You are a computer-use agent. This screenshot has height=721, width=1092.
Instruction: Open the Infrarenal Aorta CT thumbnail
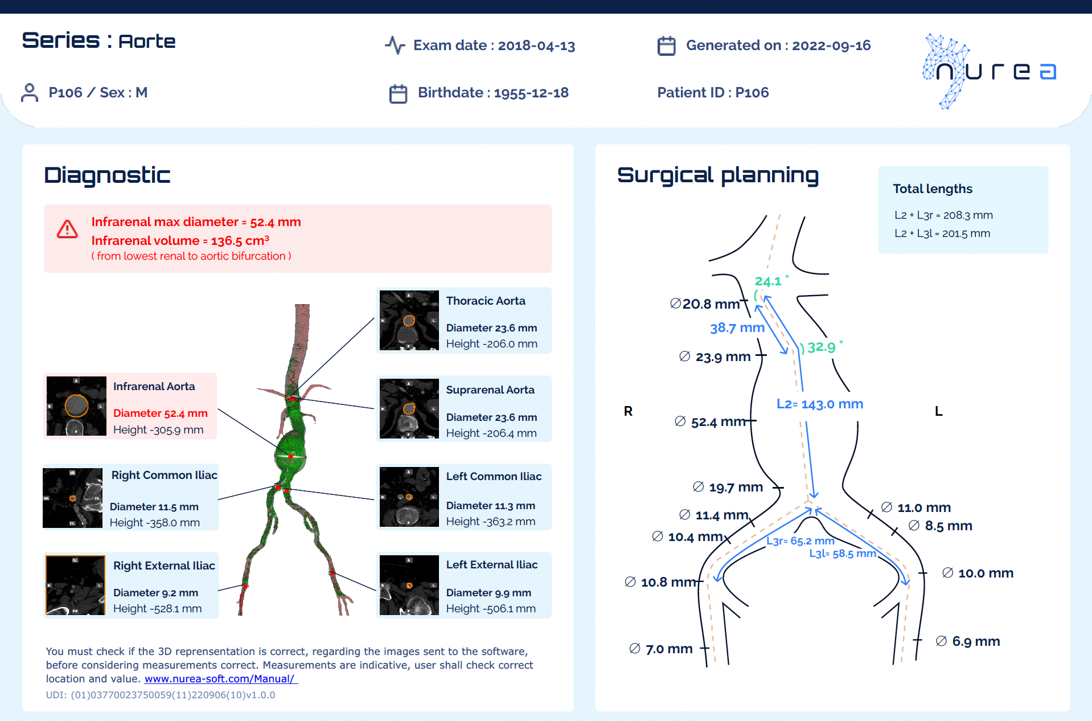click(76, 406)
